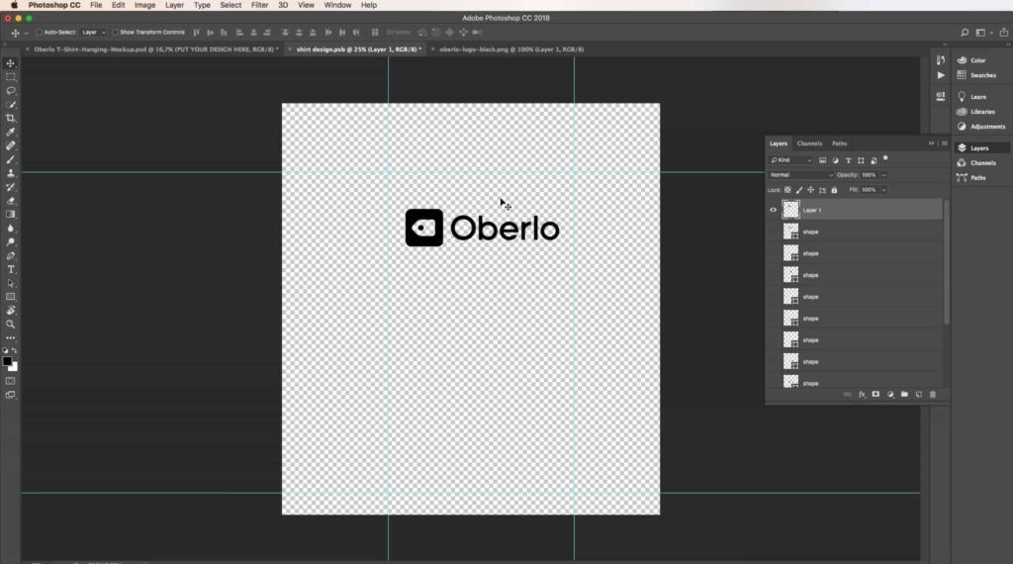The height and width of the screenshot is (564, 1013).
Task: Click the foreground color swatch
Action: 7,361
